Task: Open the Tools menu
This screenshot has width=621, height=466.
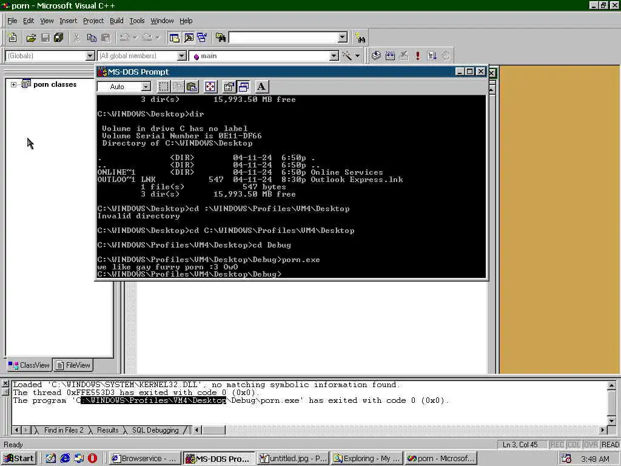Action: coord(136,21)
